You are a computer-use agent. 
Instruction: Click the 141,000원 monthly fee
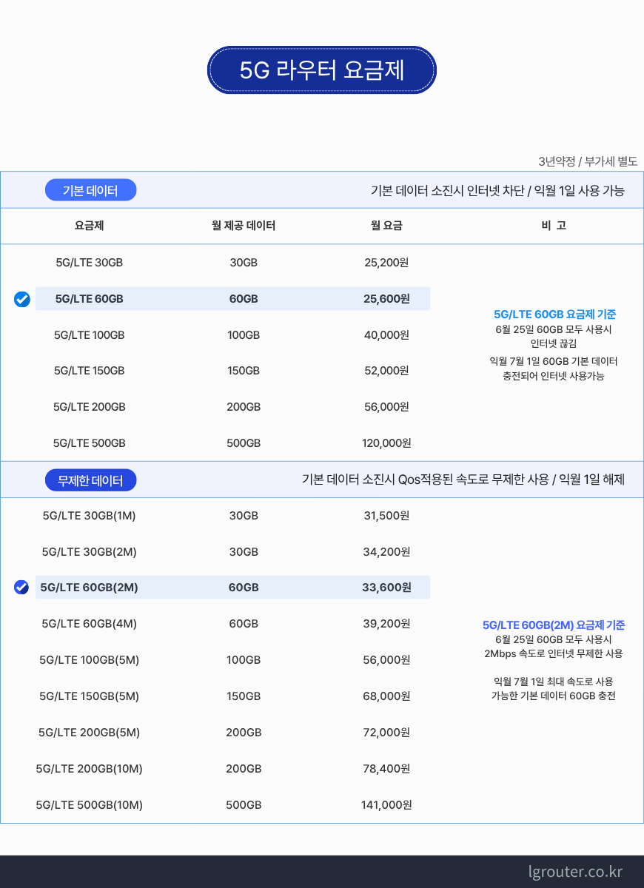click(x=386, y=805)
